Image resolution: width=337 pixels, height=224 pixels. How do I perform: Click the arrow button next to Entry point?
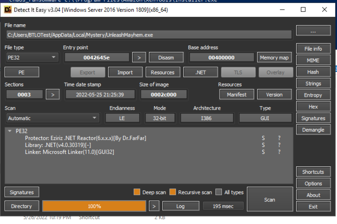point(139,57)
